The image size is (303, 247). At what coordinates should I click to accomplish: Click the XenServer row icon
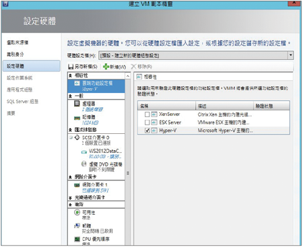pyautogui.click(x=154, y=114)
